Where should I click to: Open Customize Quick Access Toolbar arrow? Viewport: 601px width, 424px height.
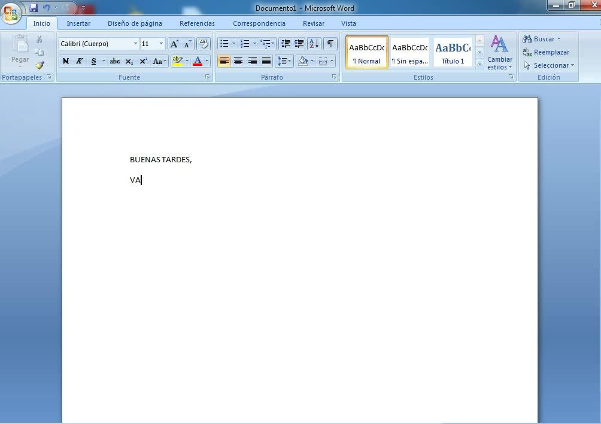(83, 8)
